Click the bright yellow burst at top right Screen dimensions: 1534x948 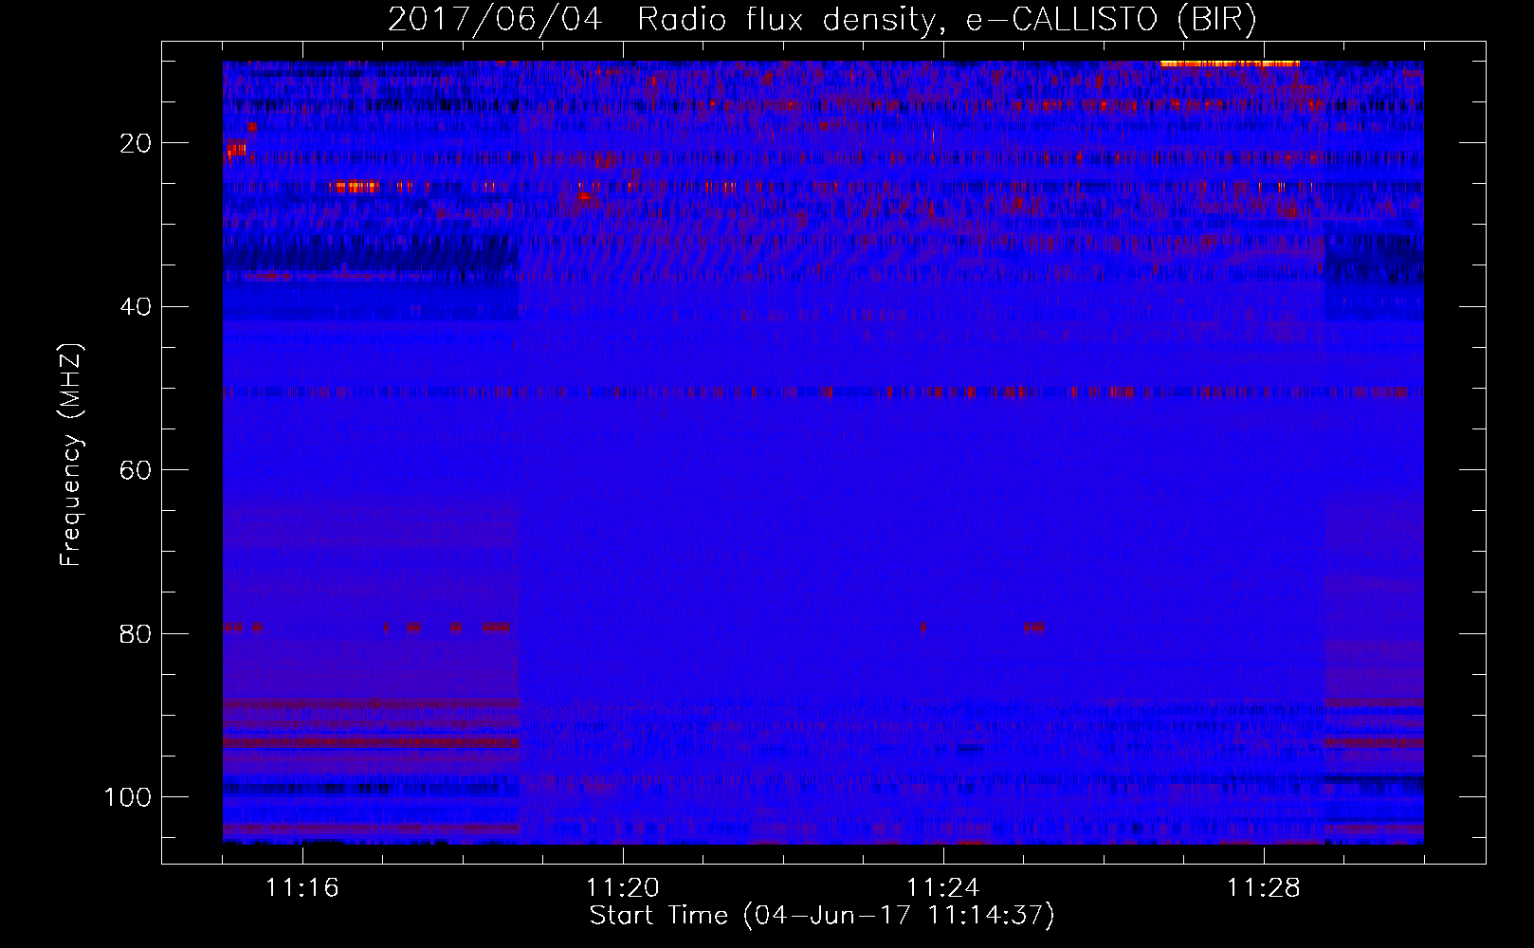[1230, 64]
